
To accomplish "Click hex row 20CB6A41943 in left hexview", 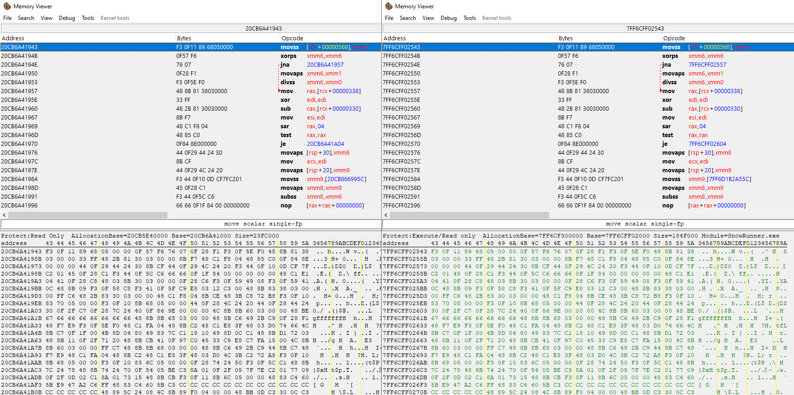I will click(x=190, y=251).
